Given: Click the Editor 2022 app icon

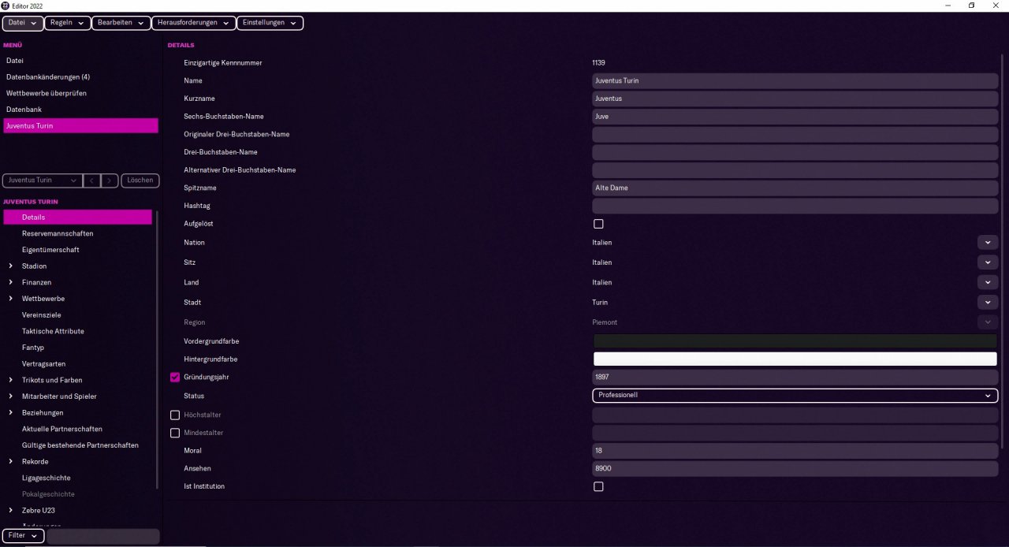Looking at the screenshot, I should click(x=6, y=6).
